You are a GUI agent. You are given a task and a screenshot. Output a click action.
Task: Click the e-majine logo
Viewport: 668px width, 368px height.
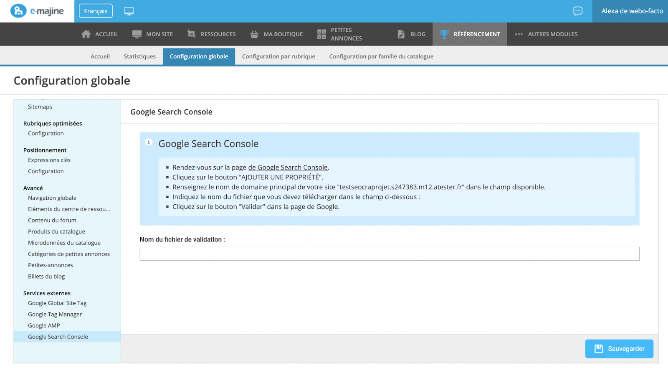[x=37, y=11]
